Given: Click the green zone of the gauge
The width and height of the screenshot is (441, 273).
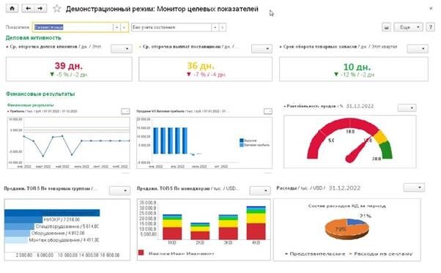Looking at the screenshot, I should [387, 151].
